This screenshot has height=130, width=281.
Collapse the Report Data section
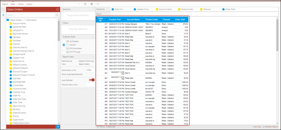(x=93, y=57)
